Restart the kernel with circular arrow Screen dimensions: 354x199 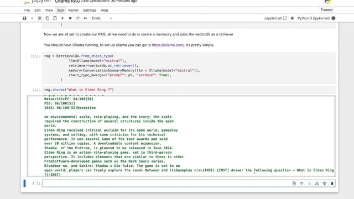pos(78,18)
